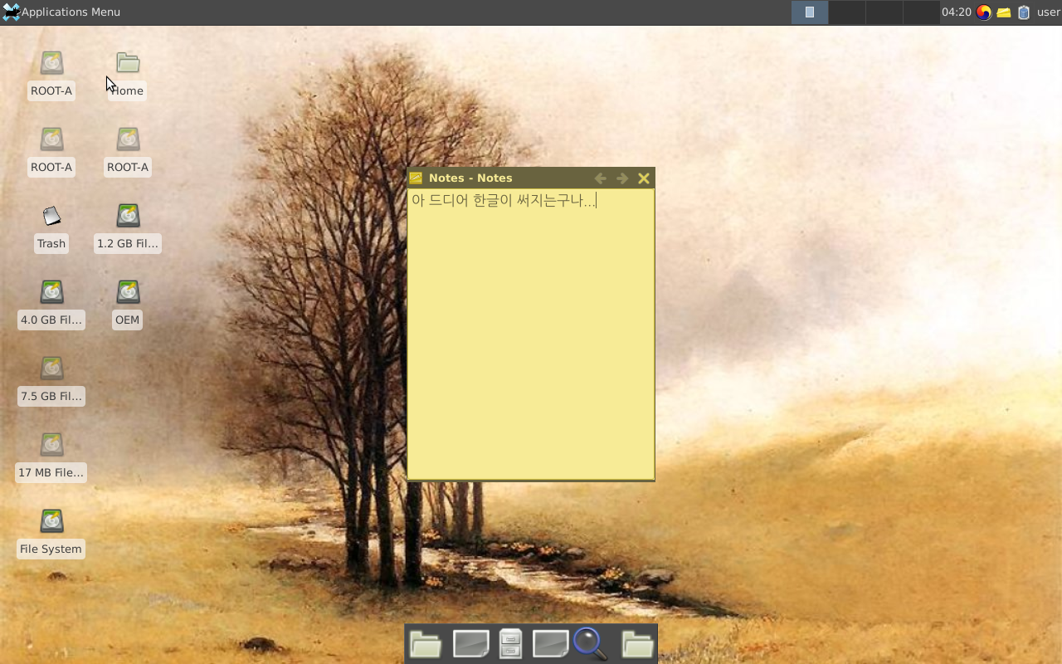Open the file cabinet launcher in dock
The height and width of the screenshot is (664, 1062).
coord(510,644)
